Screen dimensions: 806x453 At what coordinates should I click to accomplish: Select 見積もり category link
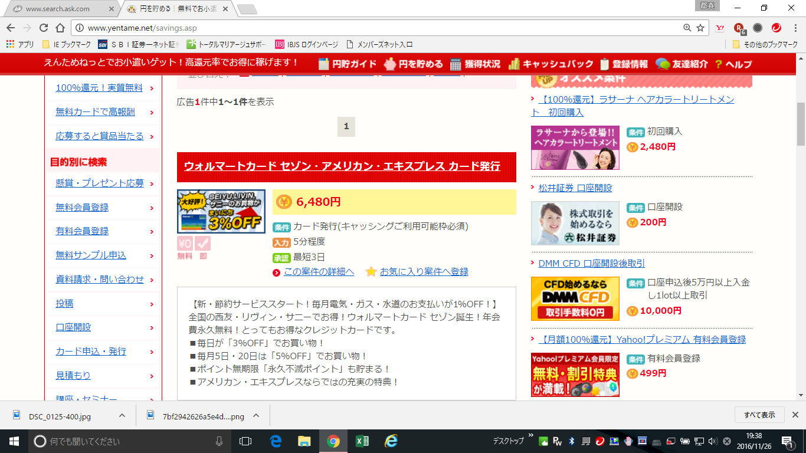[x=73, y=376]
